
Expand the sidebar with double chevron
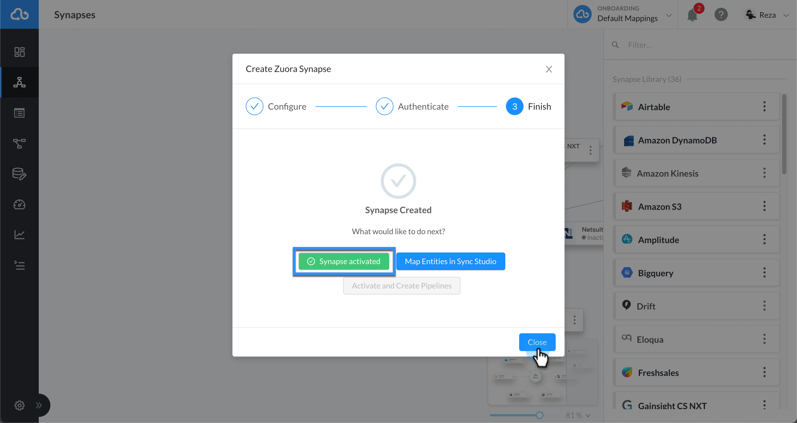[38, 405]
